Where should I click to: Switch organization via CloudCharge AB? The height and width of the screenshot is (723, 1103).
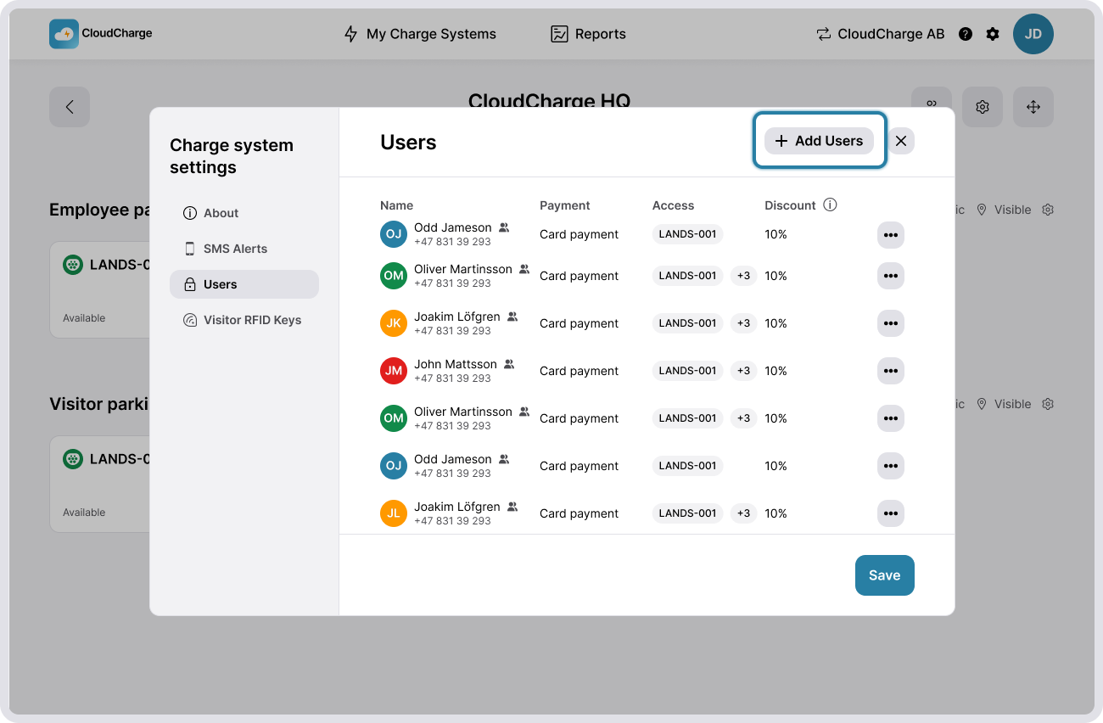pos(880,34)
